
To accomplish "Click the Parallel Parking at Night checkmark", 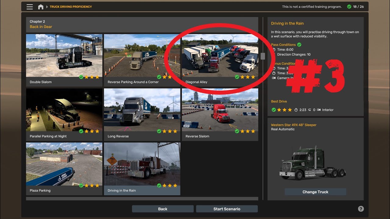I will 81,131.
